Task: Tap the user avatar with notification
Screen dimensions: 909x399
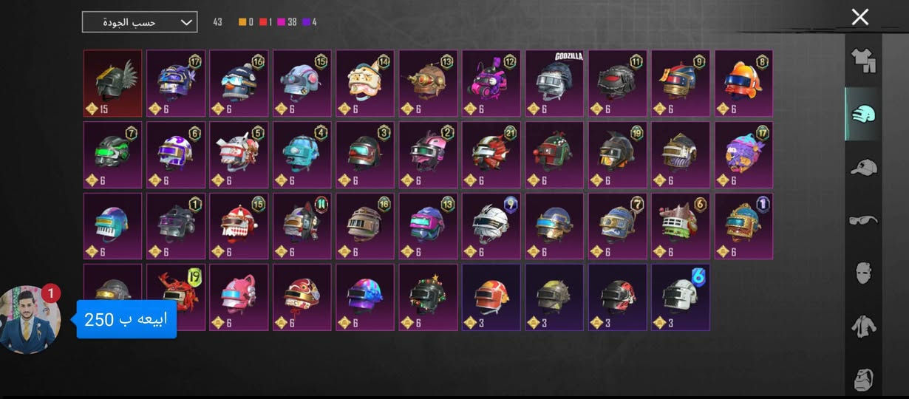Action: tap(30, 320)
